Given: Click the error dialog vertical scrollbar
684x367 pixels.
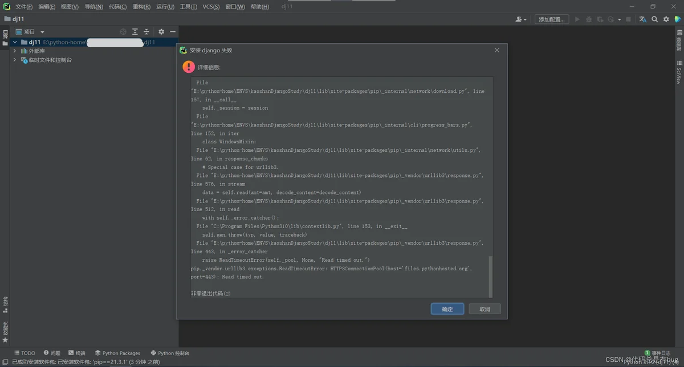Looking at the screenshot, I should (490, 277).
